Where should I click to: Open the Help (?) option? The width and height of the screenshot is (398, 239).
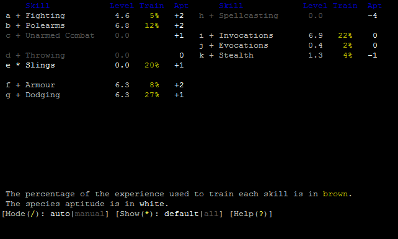tap(251, 214)
